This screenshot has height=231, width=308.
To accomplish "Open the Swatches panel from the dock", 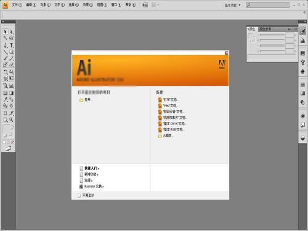I will [302, 54].
